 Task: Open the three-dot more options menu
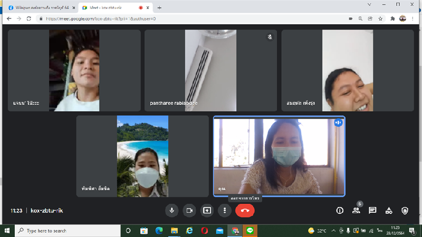click(x=225, y=210)
